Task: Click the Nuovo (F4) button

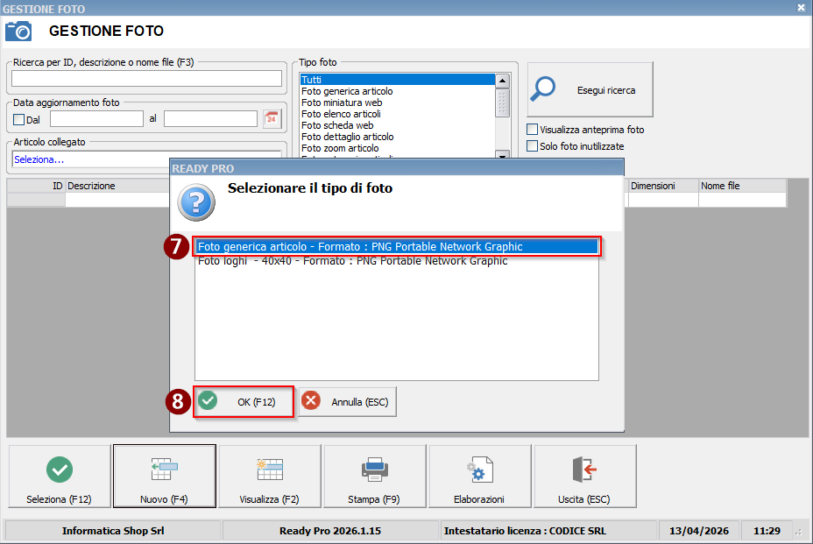Action: [165, 477]
